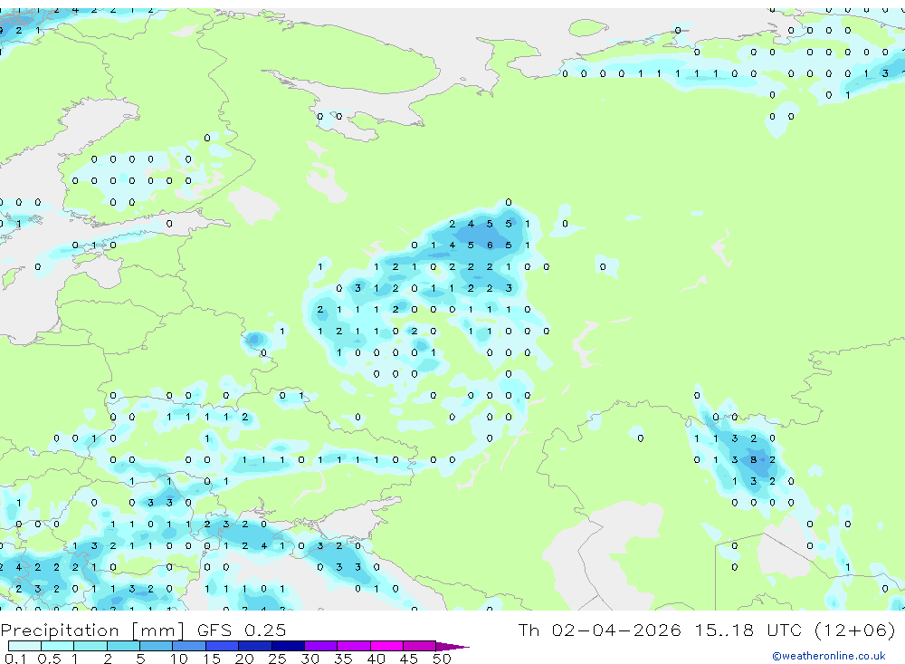Click the '0.25' resolution label
The height and width of the screenshot is (664, 905).
coord(265,630)
